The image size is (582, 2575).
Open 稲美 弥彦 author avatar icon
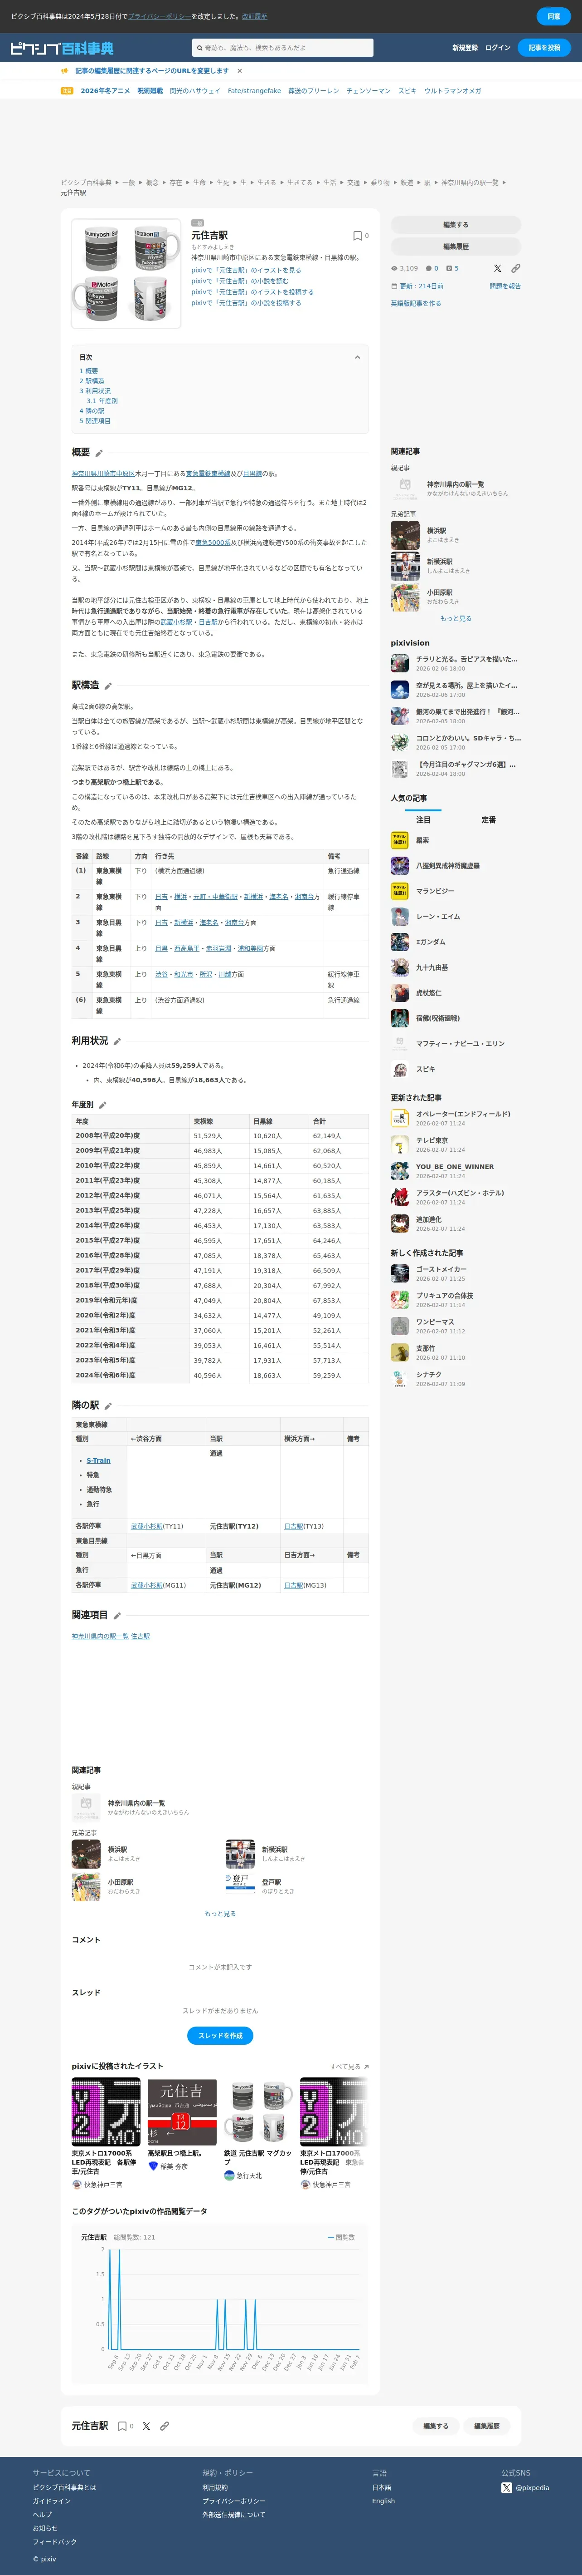(x=153, y=2166)
